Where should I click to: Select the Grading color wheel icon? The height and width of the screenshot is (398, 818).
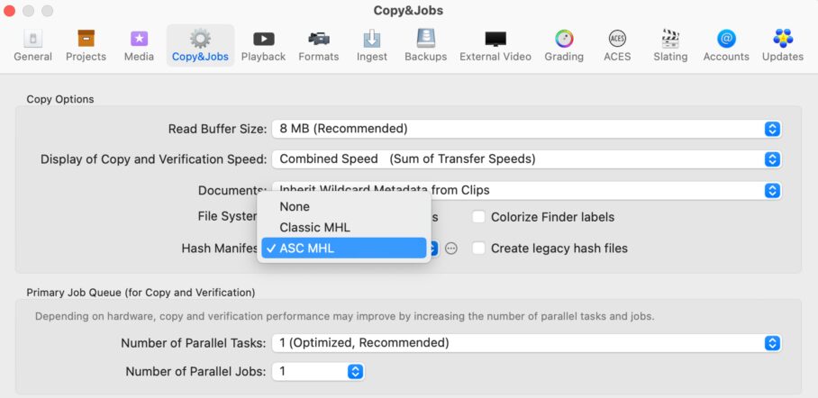tap(564, 46)
